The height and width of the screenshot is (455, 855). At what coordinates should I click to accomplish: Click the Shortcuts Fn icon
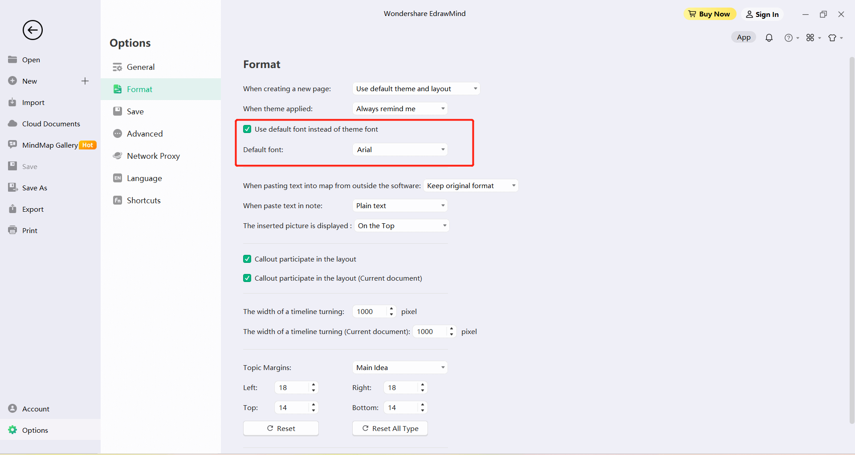[118, 200]
